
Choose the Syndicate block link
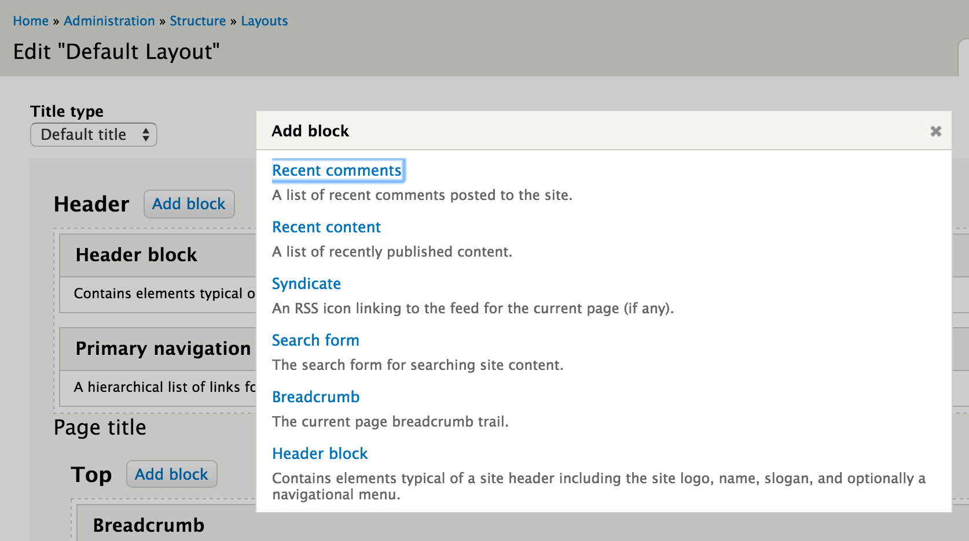click(x=306, y=284)
